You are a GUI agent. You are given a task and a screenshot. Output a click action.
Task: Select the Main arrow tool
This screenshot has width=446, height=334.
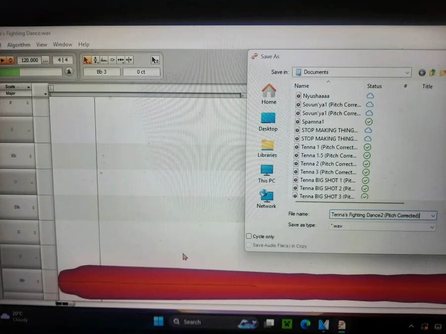click(x=86, y=60)
